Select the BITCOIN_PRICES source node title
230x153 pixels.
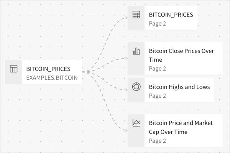[x=48, y=69]
